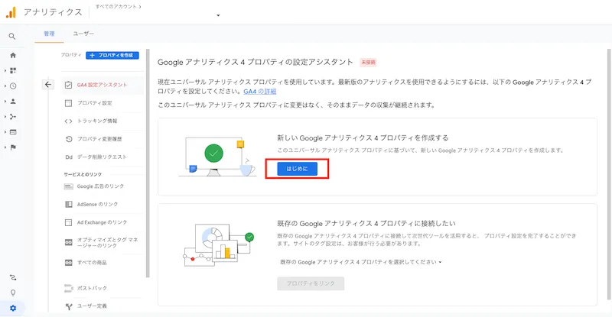Switch to the 管理 tab
Screen dimensions: 612x317
(49, 34)
